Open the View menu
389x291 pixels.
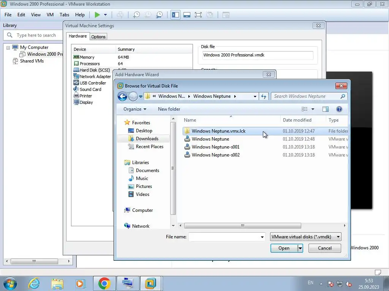(x=36, y=15)
